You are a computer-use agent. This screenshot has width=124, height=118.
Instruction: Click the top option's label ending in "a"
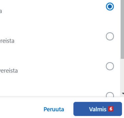1,11
